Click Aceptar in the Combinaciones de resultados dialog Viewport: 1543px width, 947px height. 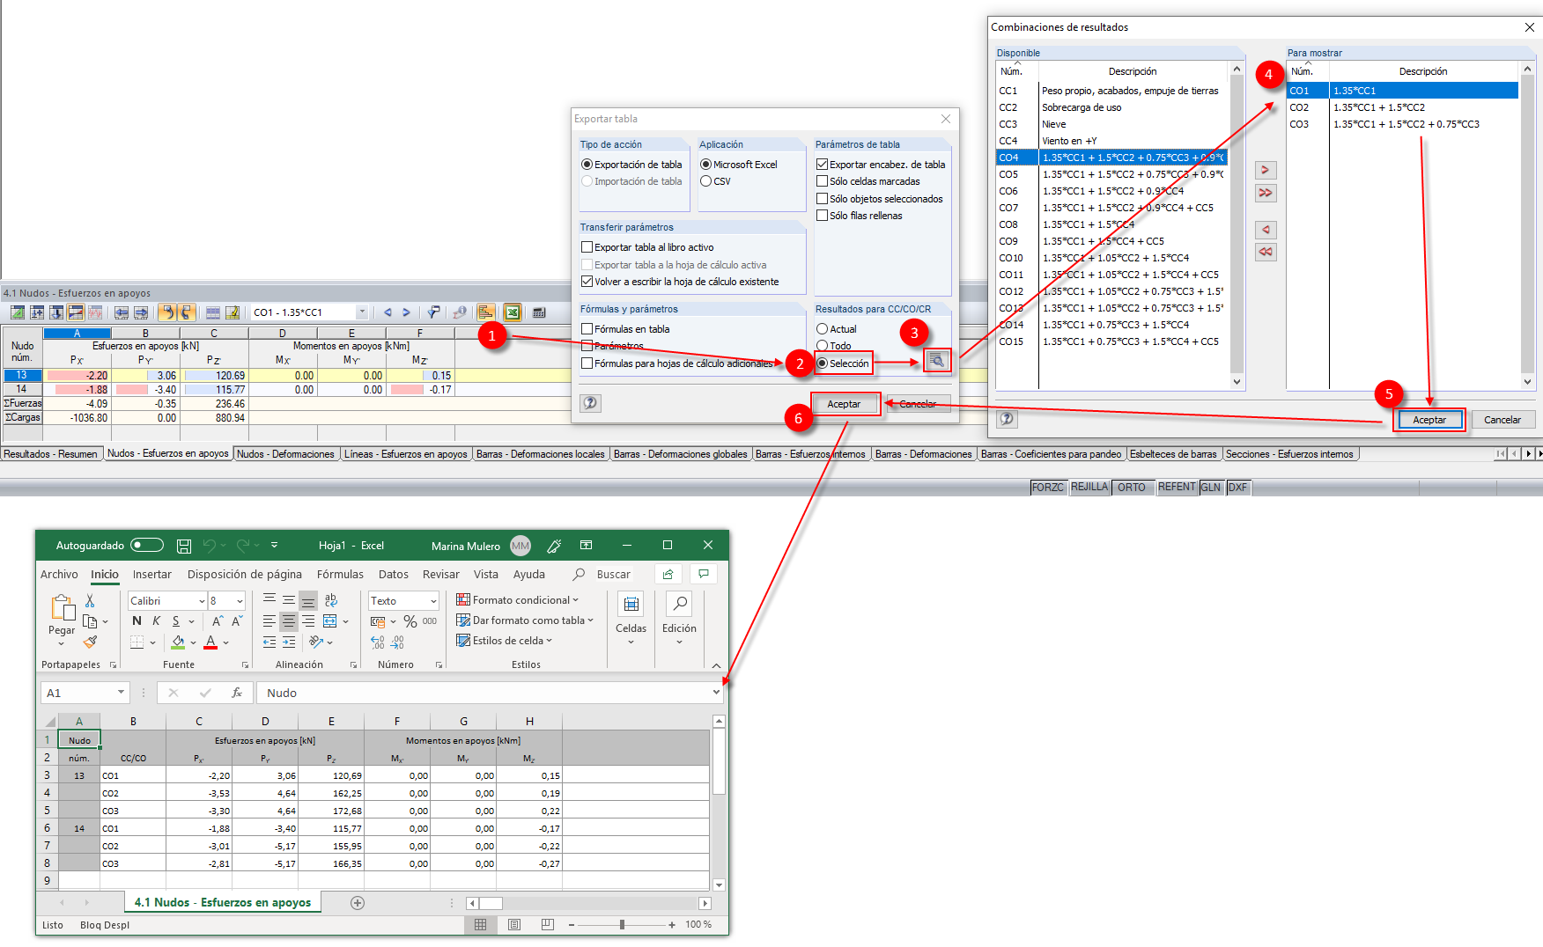(1429, 420)
